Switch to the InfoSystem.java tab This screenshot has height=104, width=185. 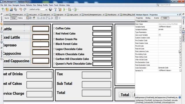click(17, 15)
